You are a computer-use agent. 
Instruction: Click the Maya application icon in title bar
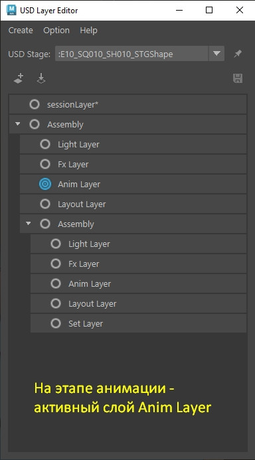[11, 10]
